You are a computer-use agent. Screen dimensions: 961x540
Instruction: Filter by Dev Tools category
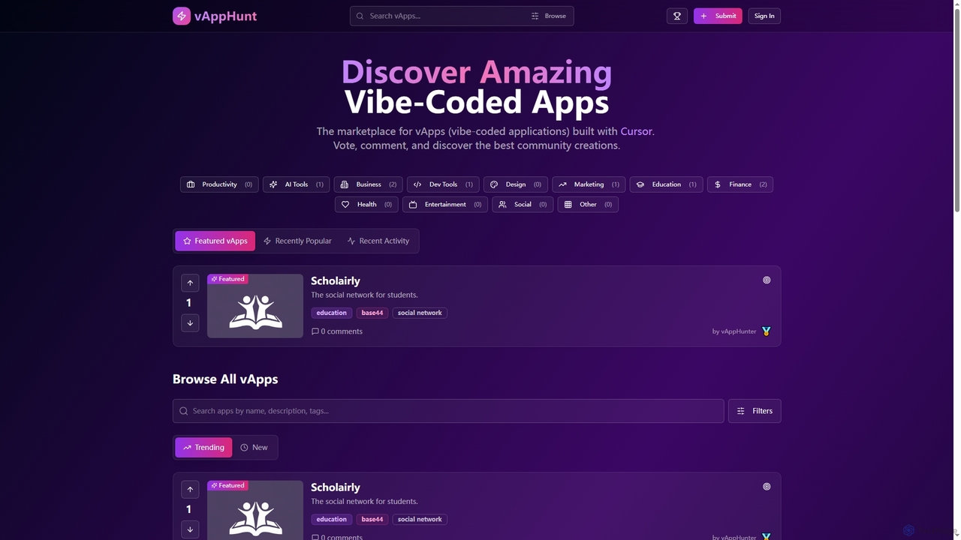(x=443, y=184)
